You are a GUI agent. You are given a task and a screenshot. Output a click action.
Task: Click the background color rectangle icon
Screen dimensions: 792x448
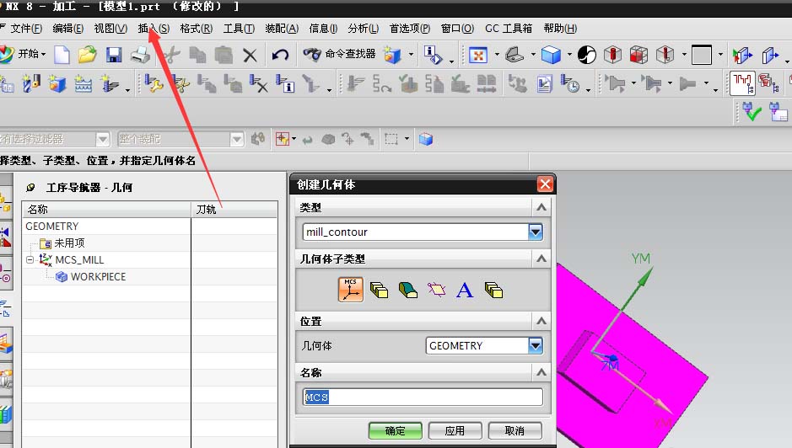coord(702,55)
